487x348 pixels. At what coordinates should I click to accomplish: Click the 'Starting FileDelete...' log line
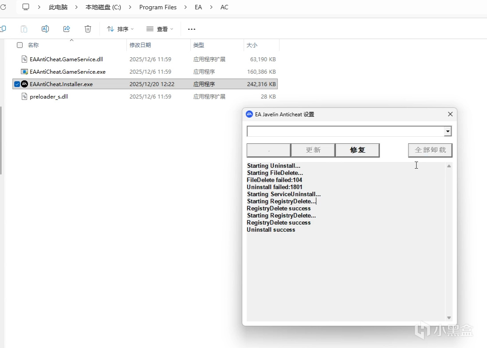275,173
